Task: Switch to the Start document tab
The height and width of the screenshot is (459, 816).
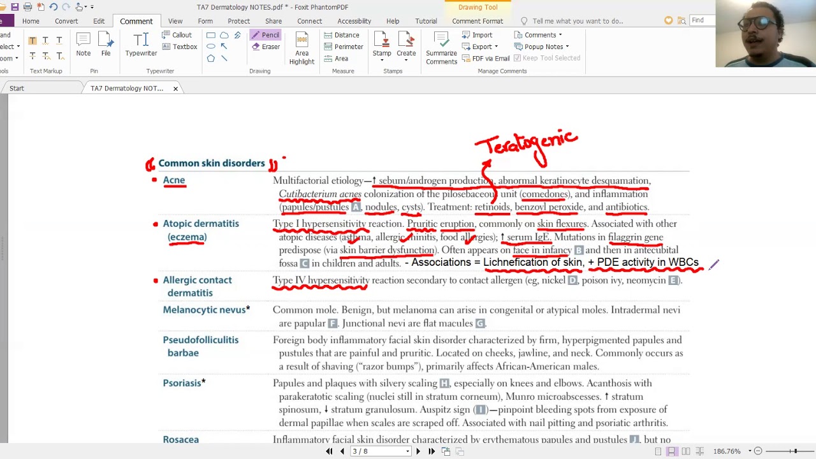Action: point(17,88)
